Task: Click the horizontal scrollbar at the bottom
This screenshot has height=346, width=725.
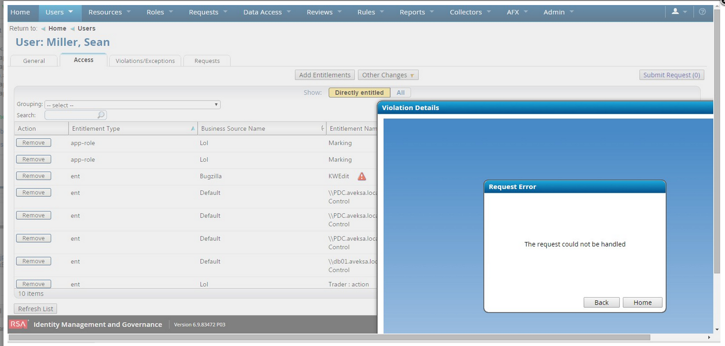Action: (x=329, y=337)
